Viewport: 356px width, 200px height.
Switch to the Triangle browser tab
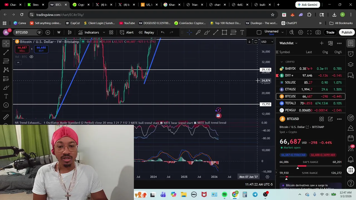[x=195, y=5]
